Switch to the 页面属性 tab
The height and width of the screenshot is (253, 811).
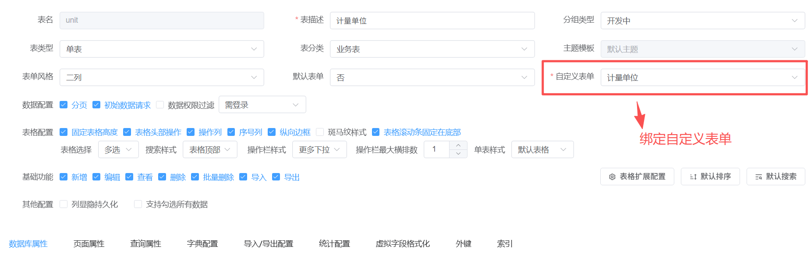[x=89, y=243]
